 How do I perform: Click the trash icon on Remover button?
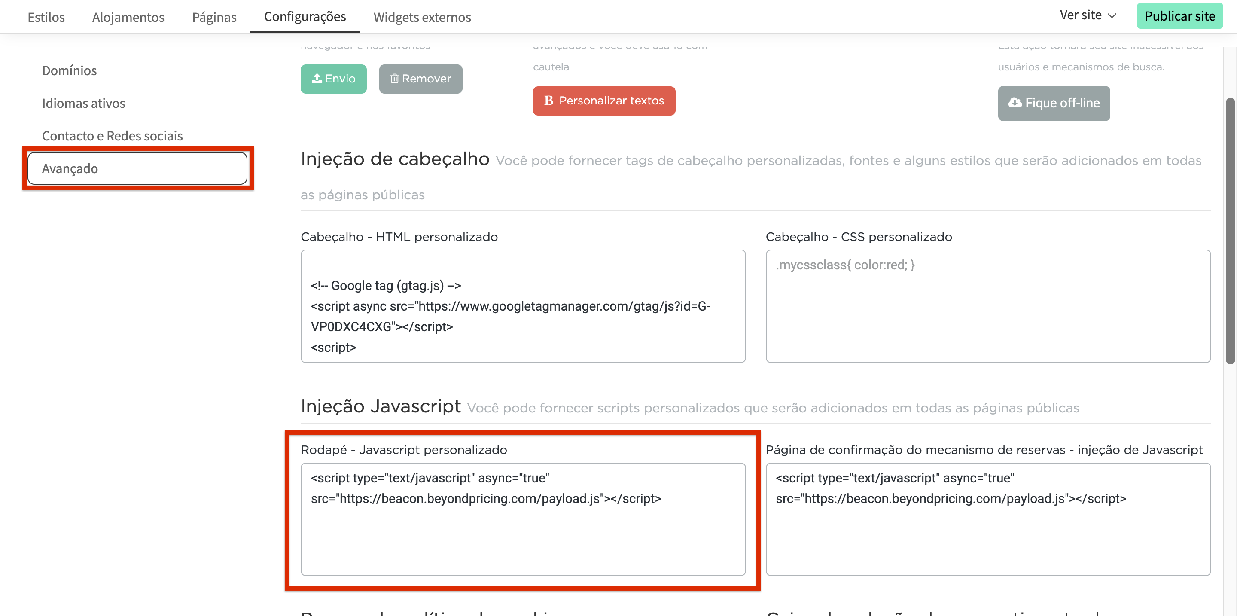(x=394, y=78)
